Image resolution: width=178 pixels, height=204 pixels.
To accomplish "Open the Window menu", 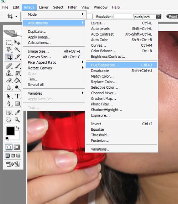I will point(101,7).
